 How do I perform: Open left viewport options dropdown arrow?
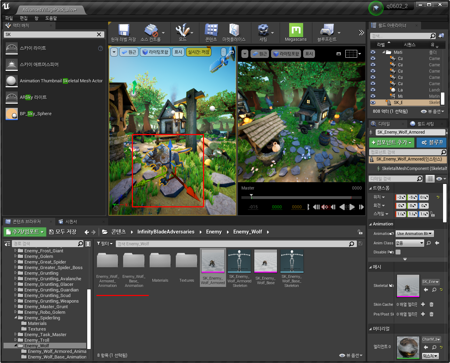(x=114, y=52)
